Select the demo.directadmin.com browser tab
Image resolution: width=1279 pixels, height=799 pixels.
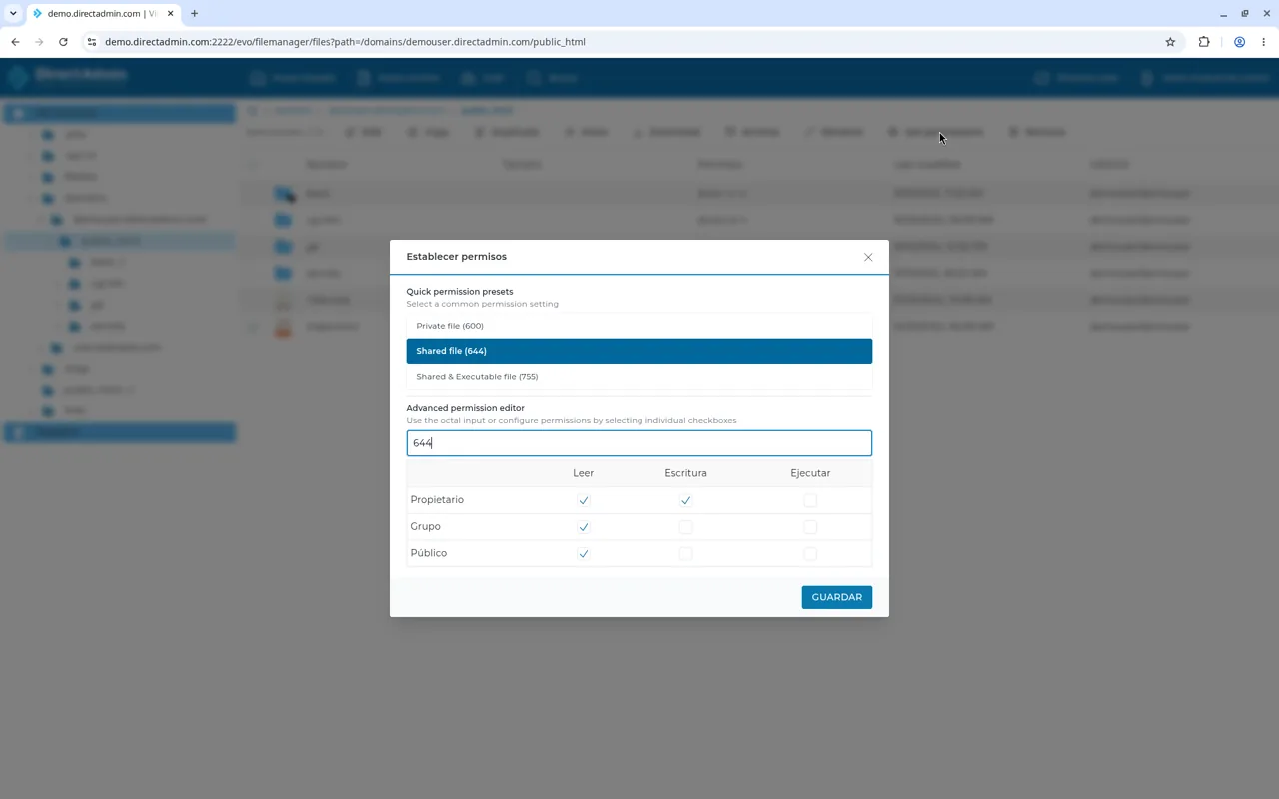(x=103, y=14)
